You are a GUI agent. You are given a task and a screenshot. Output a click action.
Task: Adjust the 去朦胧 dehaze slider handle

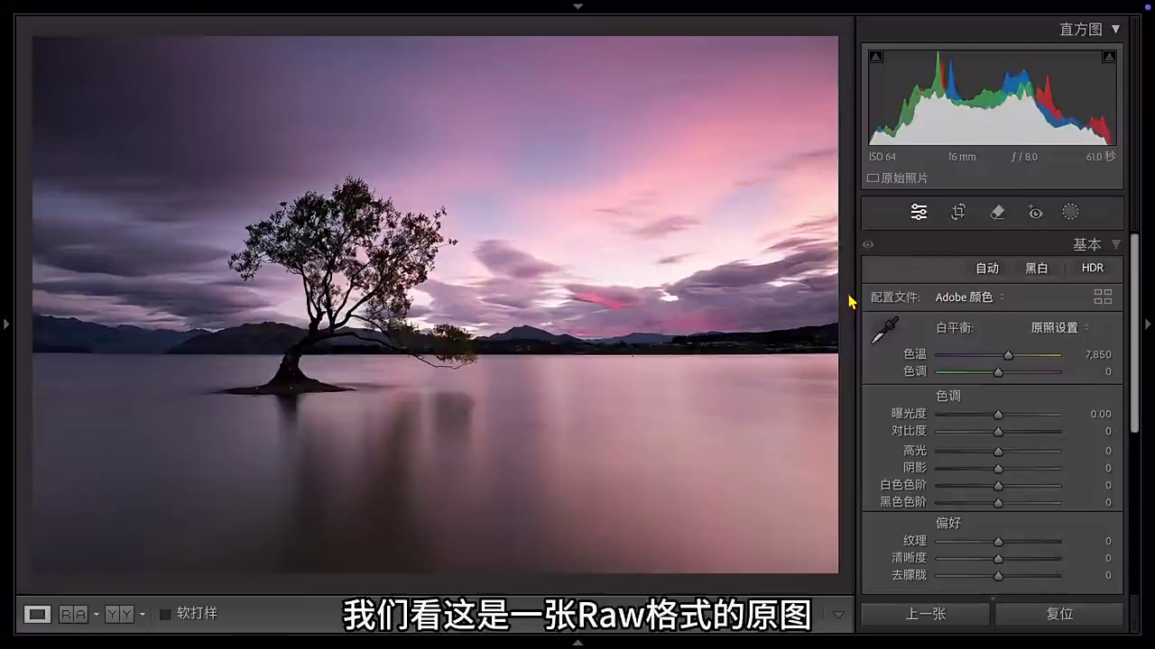click(x=998, y=576)
